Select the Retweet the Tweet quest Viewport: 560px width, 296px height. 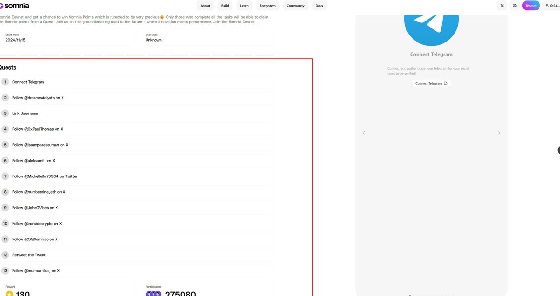point(137,255)
